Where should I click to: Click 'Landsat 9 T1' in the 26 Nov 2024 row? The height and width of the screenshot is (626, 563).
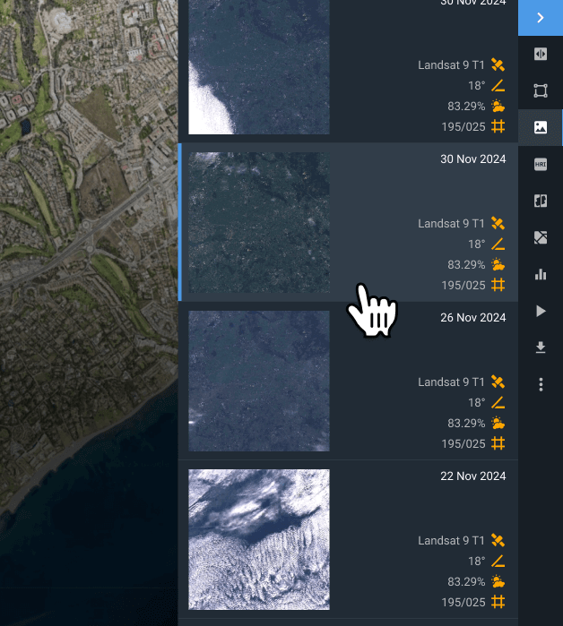point(451,382)
